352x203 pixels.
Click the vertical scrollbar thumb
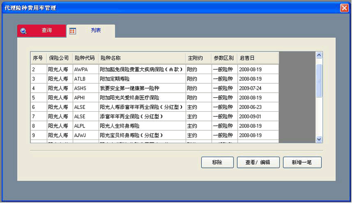(319, 81)
